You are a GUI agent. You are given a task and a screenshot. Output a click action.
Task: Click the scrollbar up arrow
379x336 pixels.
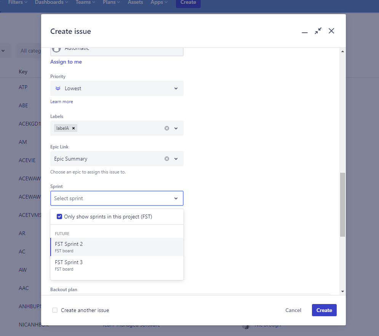pos(342,51)
